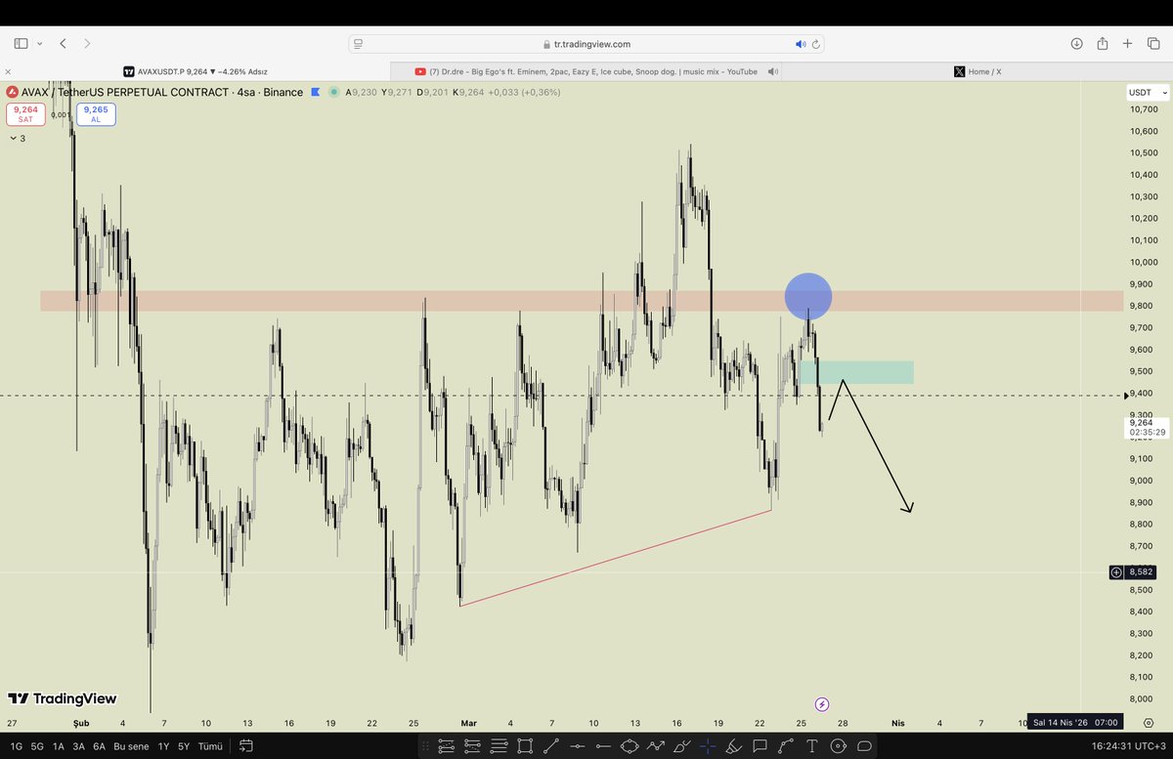Select the 5Y time range
This screenshot has height=759, width=1173.
click(x=183, y=746)
